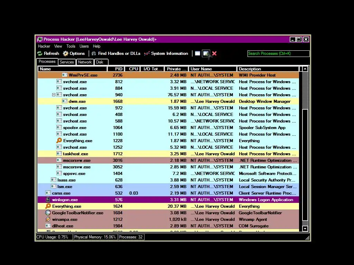The height and width of the screenshot is (265, 354).
Task: Click the GoogleToolbarNotifier.exe icon
Action: (48, 213)
